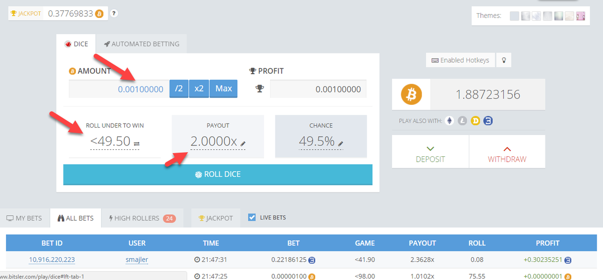
Task: Open bet ID 10,916,220,223 link
Action: point(52,259)
